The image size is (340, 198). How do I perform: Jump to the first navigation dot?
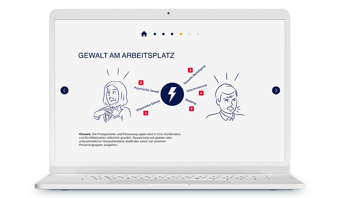(x=155, y=34)
